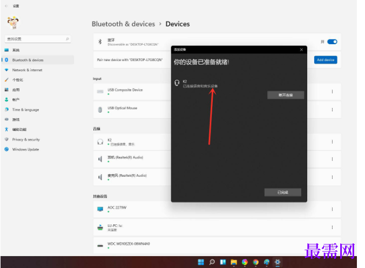This screenshot has height=268, width=365.
Task: Open more options for USB Composite Device
Action: (332, 92)
